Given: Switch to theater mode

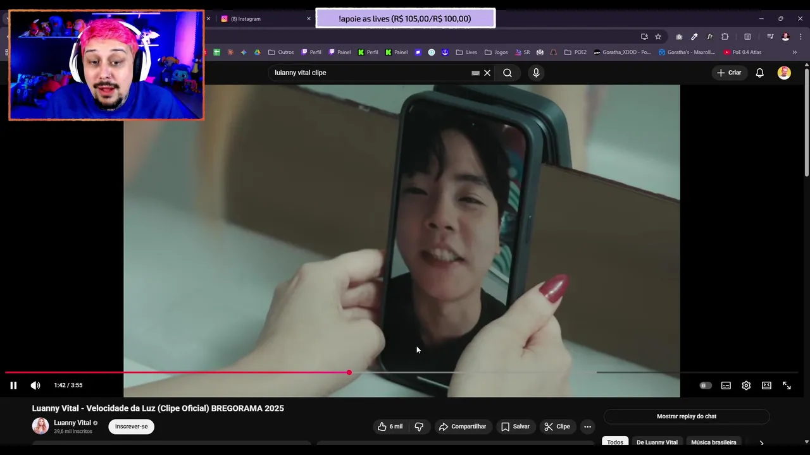Looking at the screenshot, I should pyautogui.click(x=766, y=385).
